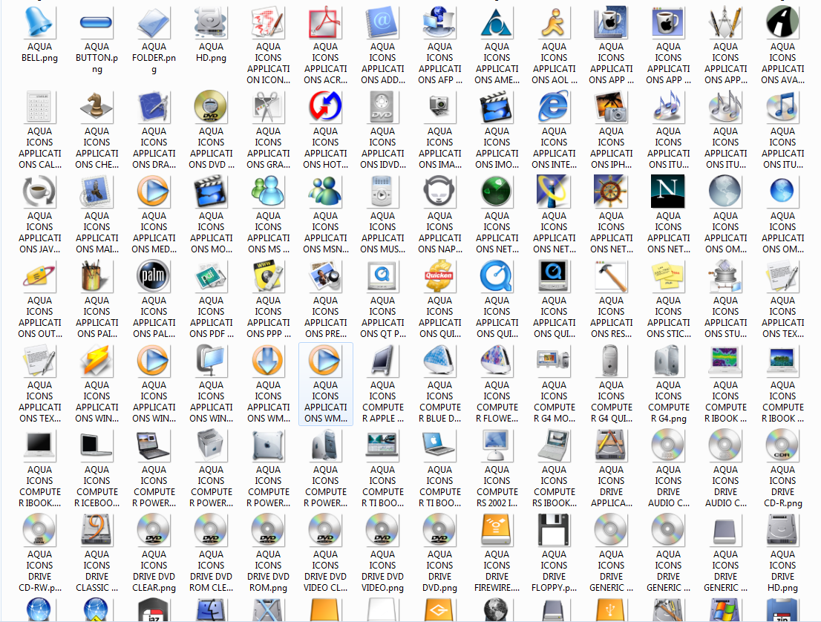Select label 'AQUA ICONS DRIVE DVD.png'
Viewport: 821px width, 622px height.
coord(439,571)
